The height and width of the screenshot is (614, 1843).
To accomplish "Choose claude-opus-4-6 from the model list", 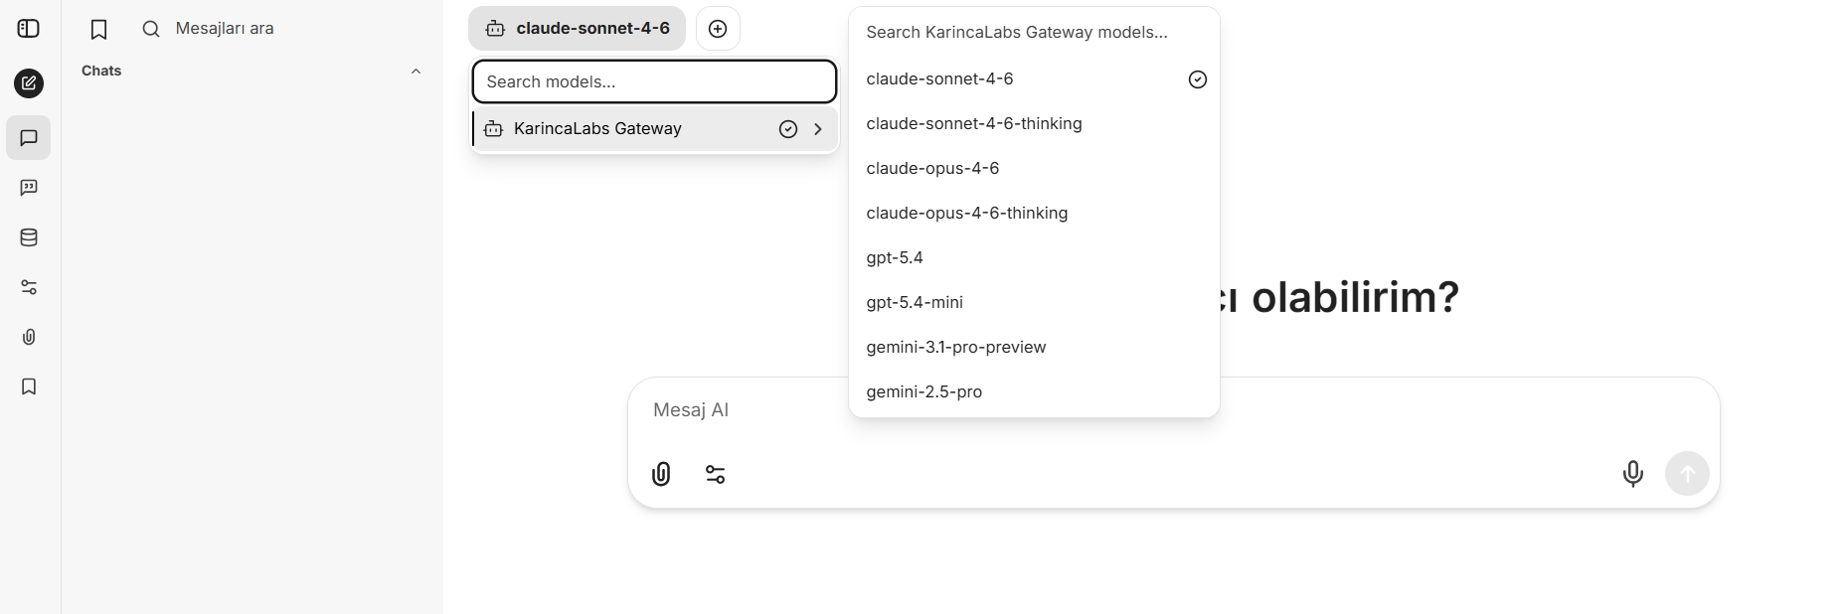I will [932, 169].
